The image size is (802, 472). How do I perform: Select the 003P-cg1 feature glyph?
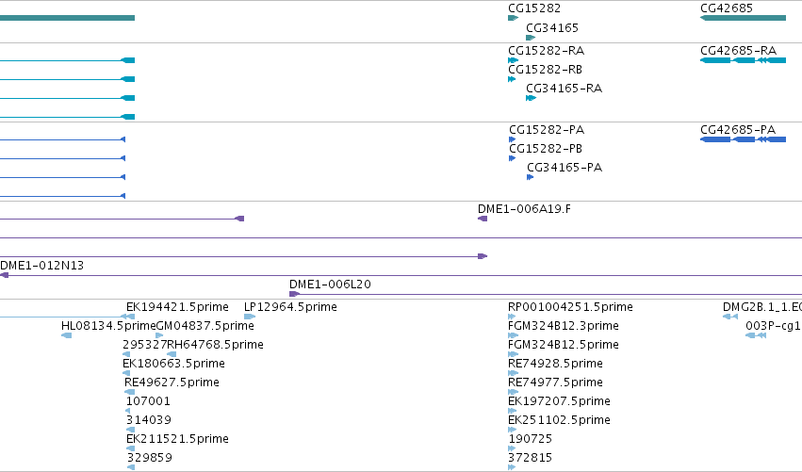[756, 335]
